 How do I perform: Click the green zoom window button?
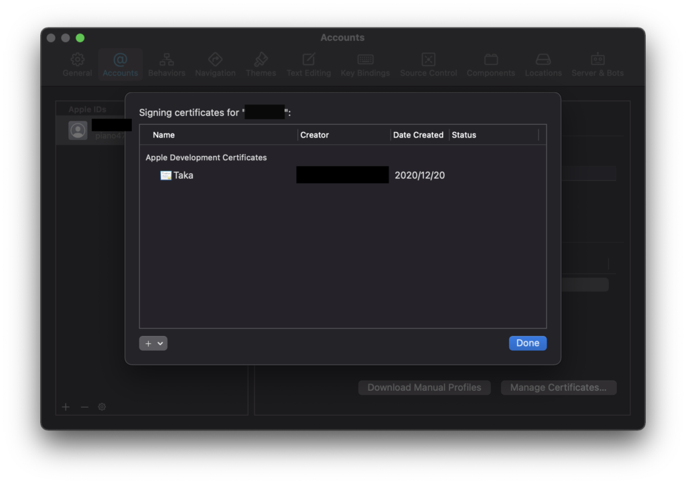coord(80,38)
